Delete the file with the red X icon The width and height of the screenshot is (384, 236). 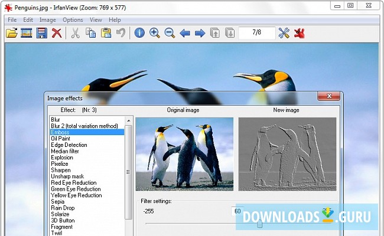pos(57,33)
